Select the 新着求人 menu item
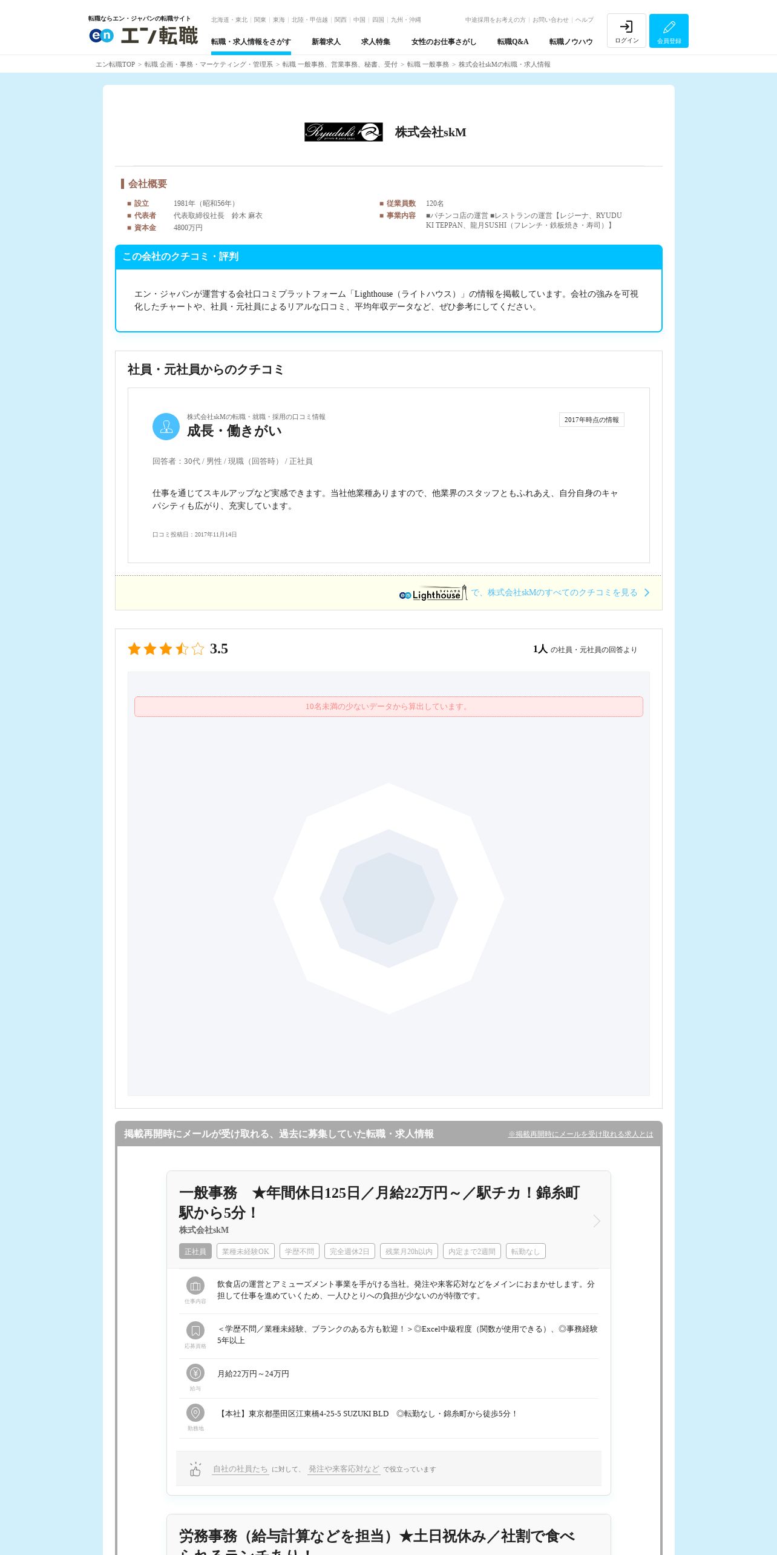 click(326, 42)
